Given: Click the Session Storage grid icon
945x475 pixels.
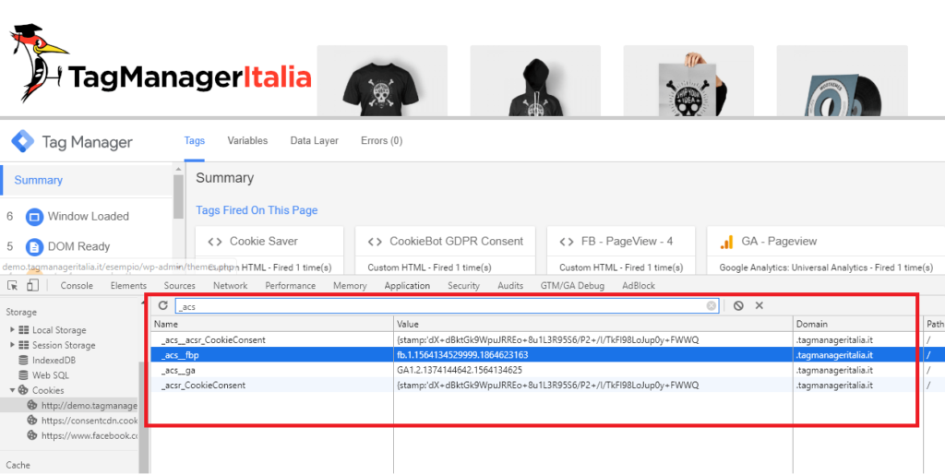Looking at the screenshot, I should [x=23, y=345].
